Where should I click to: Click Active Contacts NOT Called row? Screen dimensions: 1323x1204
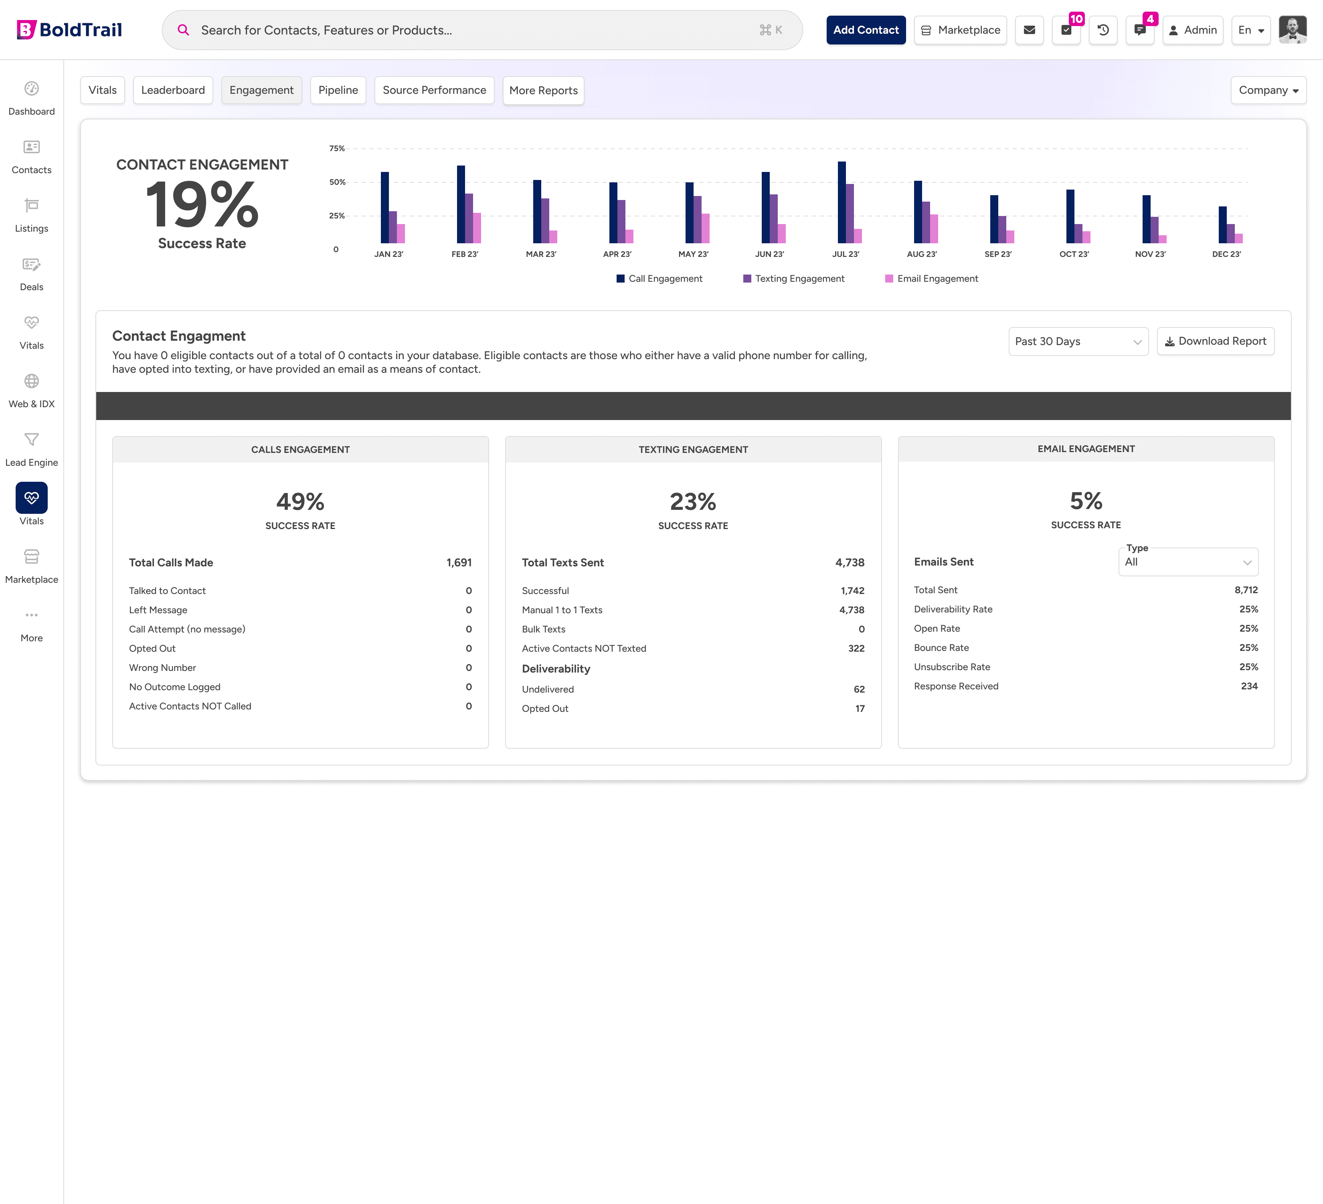pyautogui.click(x=301, y=707)
